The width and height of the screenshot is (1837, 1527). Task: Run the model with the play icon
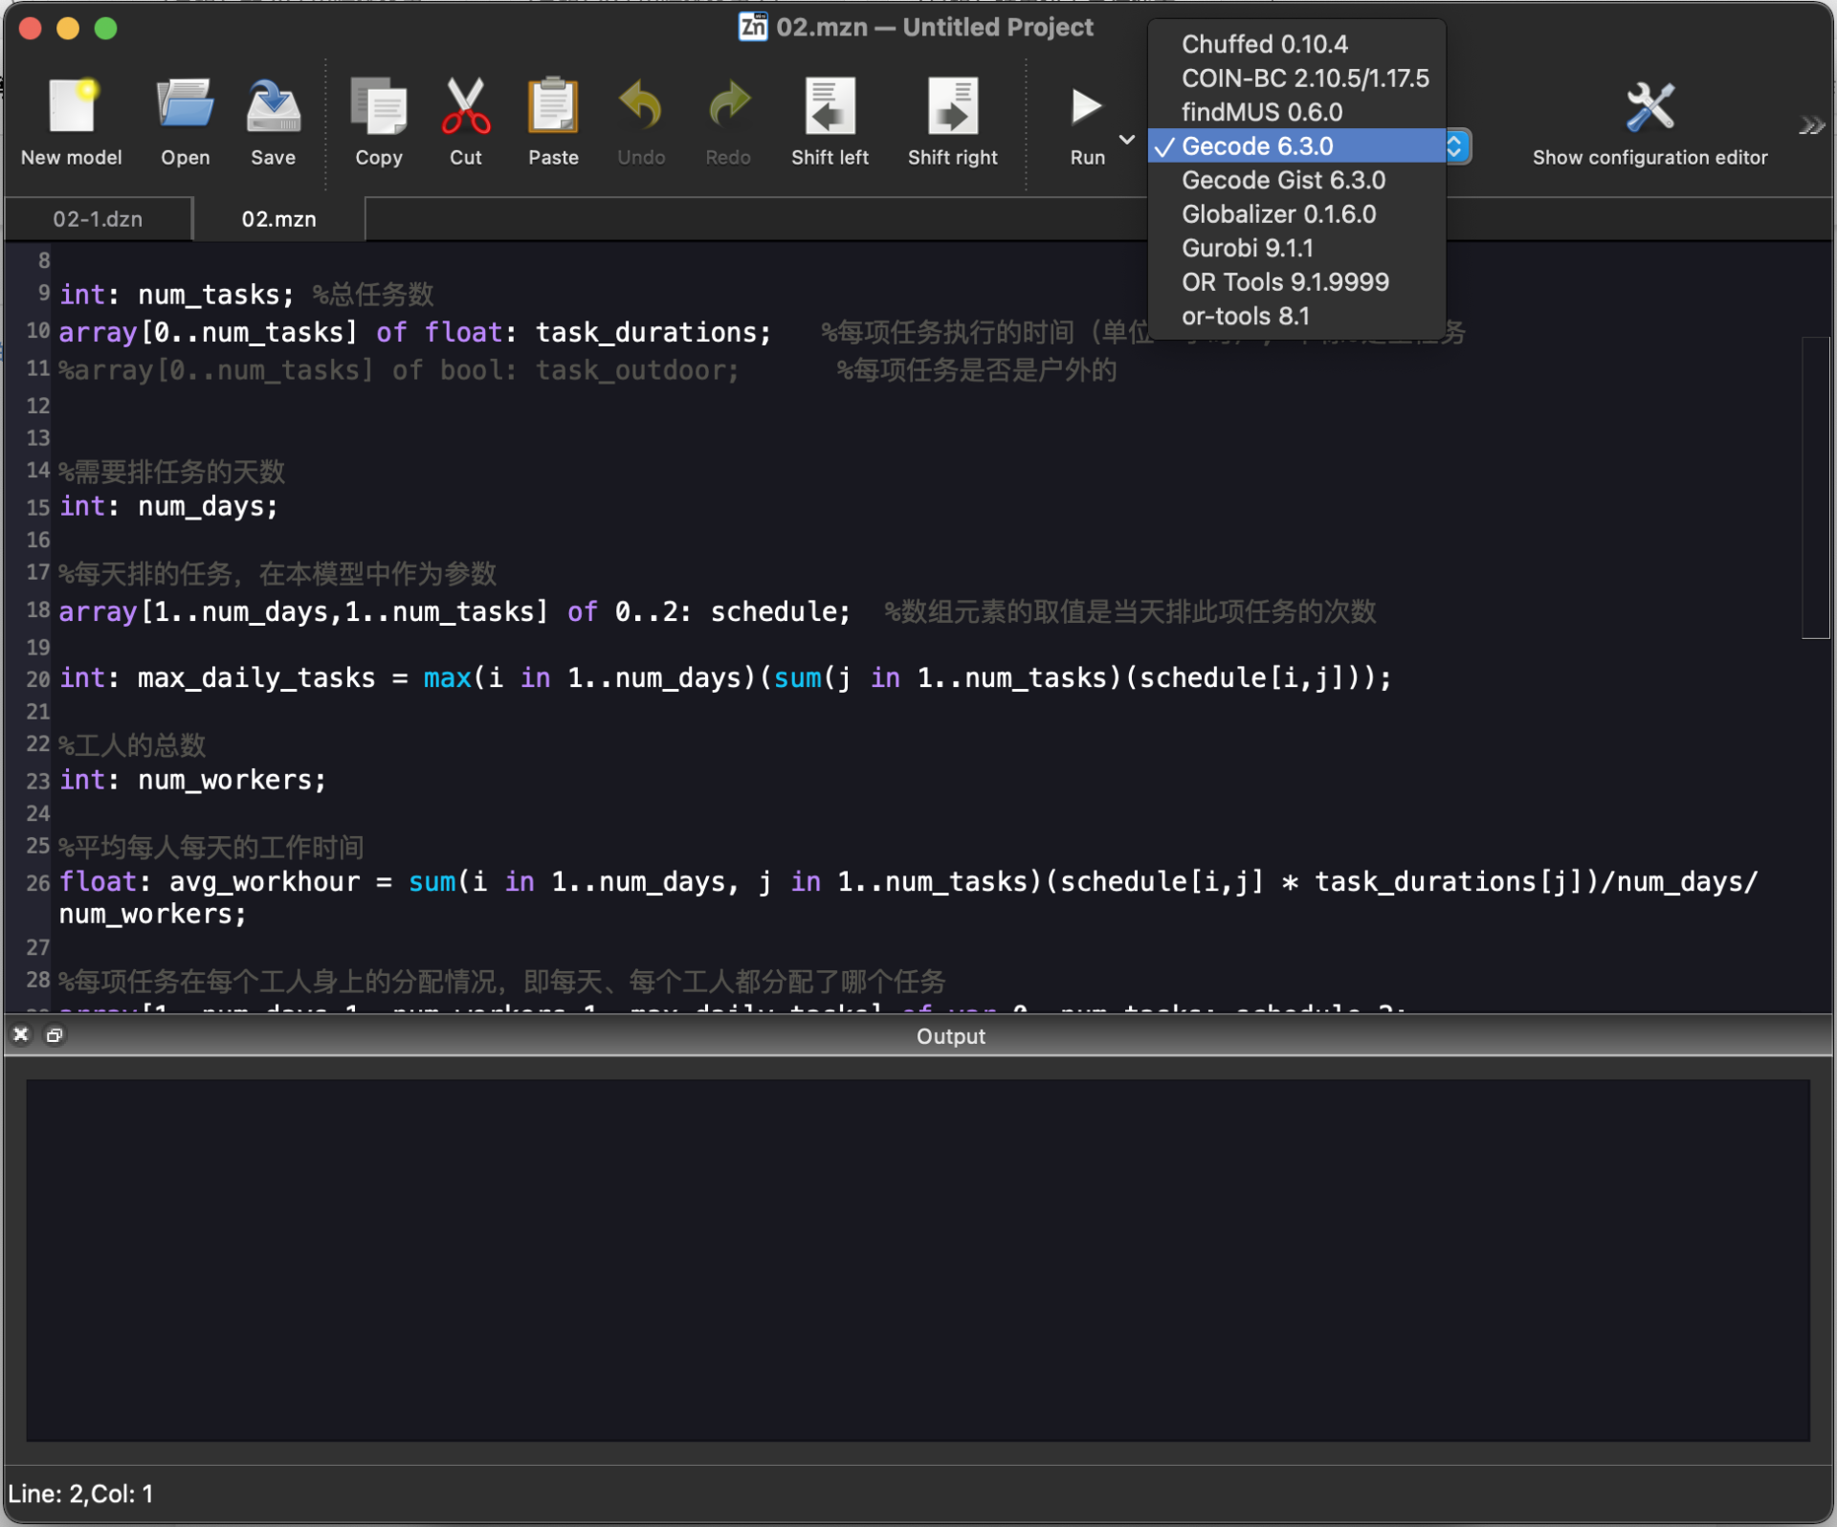click(x=1086, y=106)
